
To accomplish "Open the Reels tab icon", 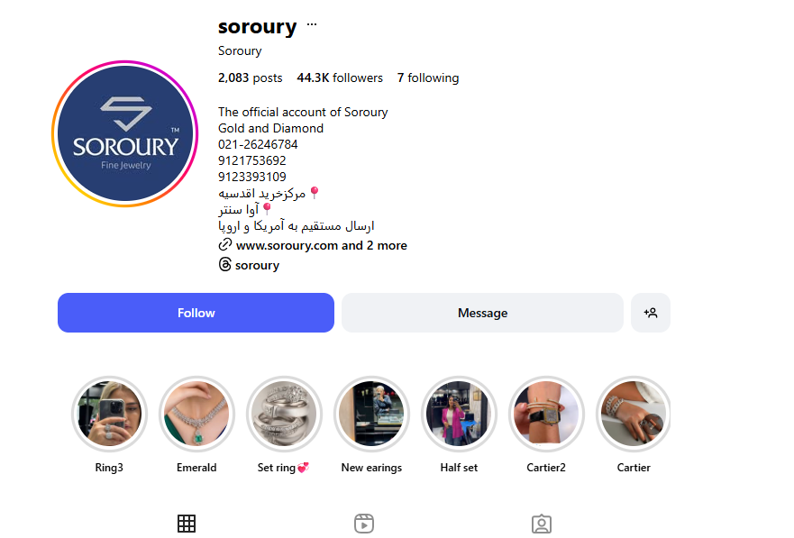I will (364, 524).
